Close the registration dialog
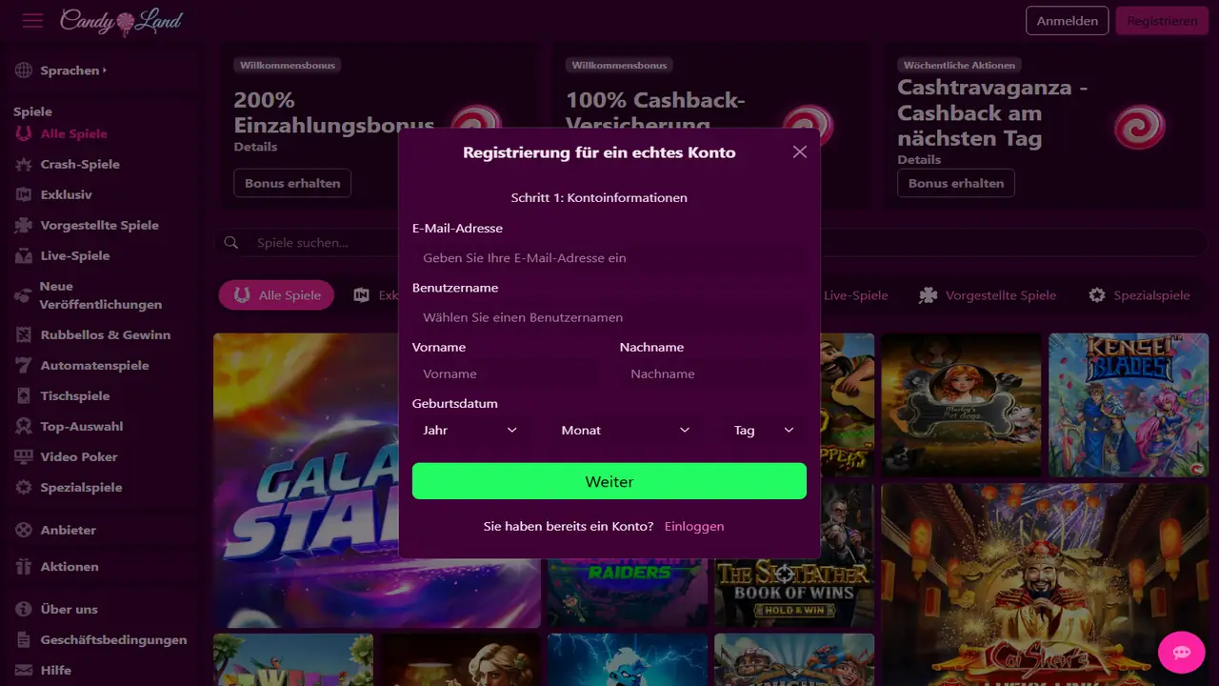Screen dimensions: 1219x686 coord(799,151)
